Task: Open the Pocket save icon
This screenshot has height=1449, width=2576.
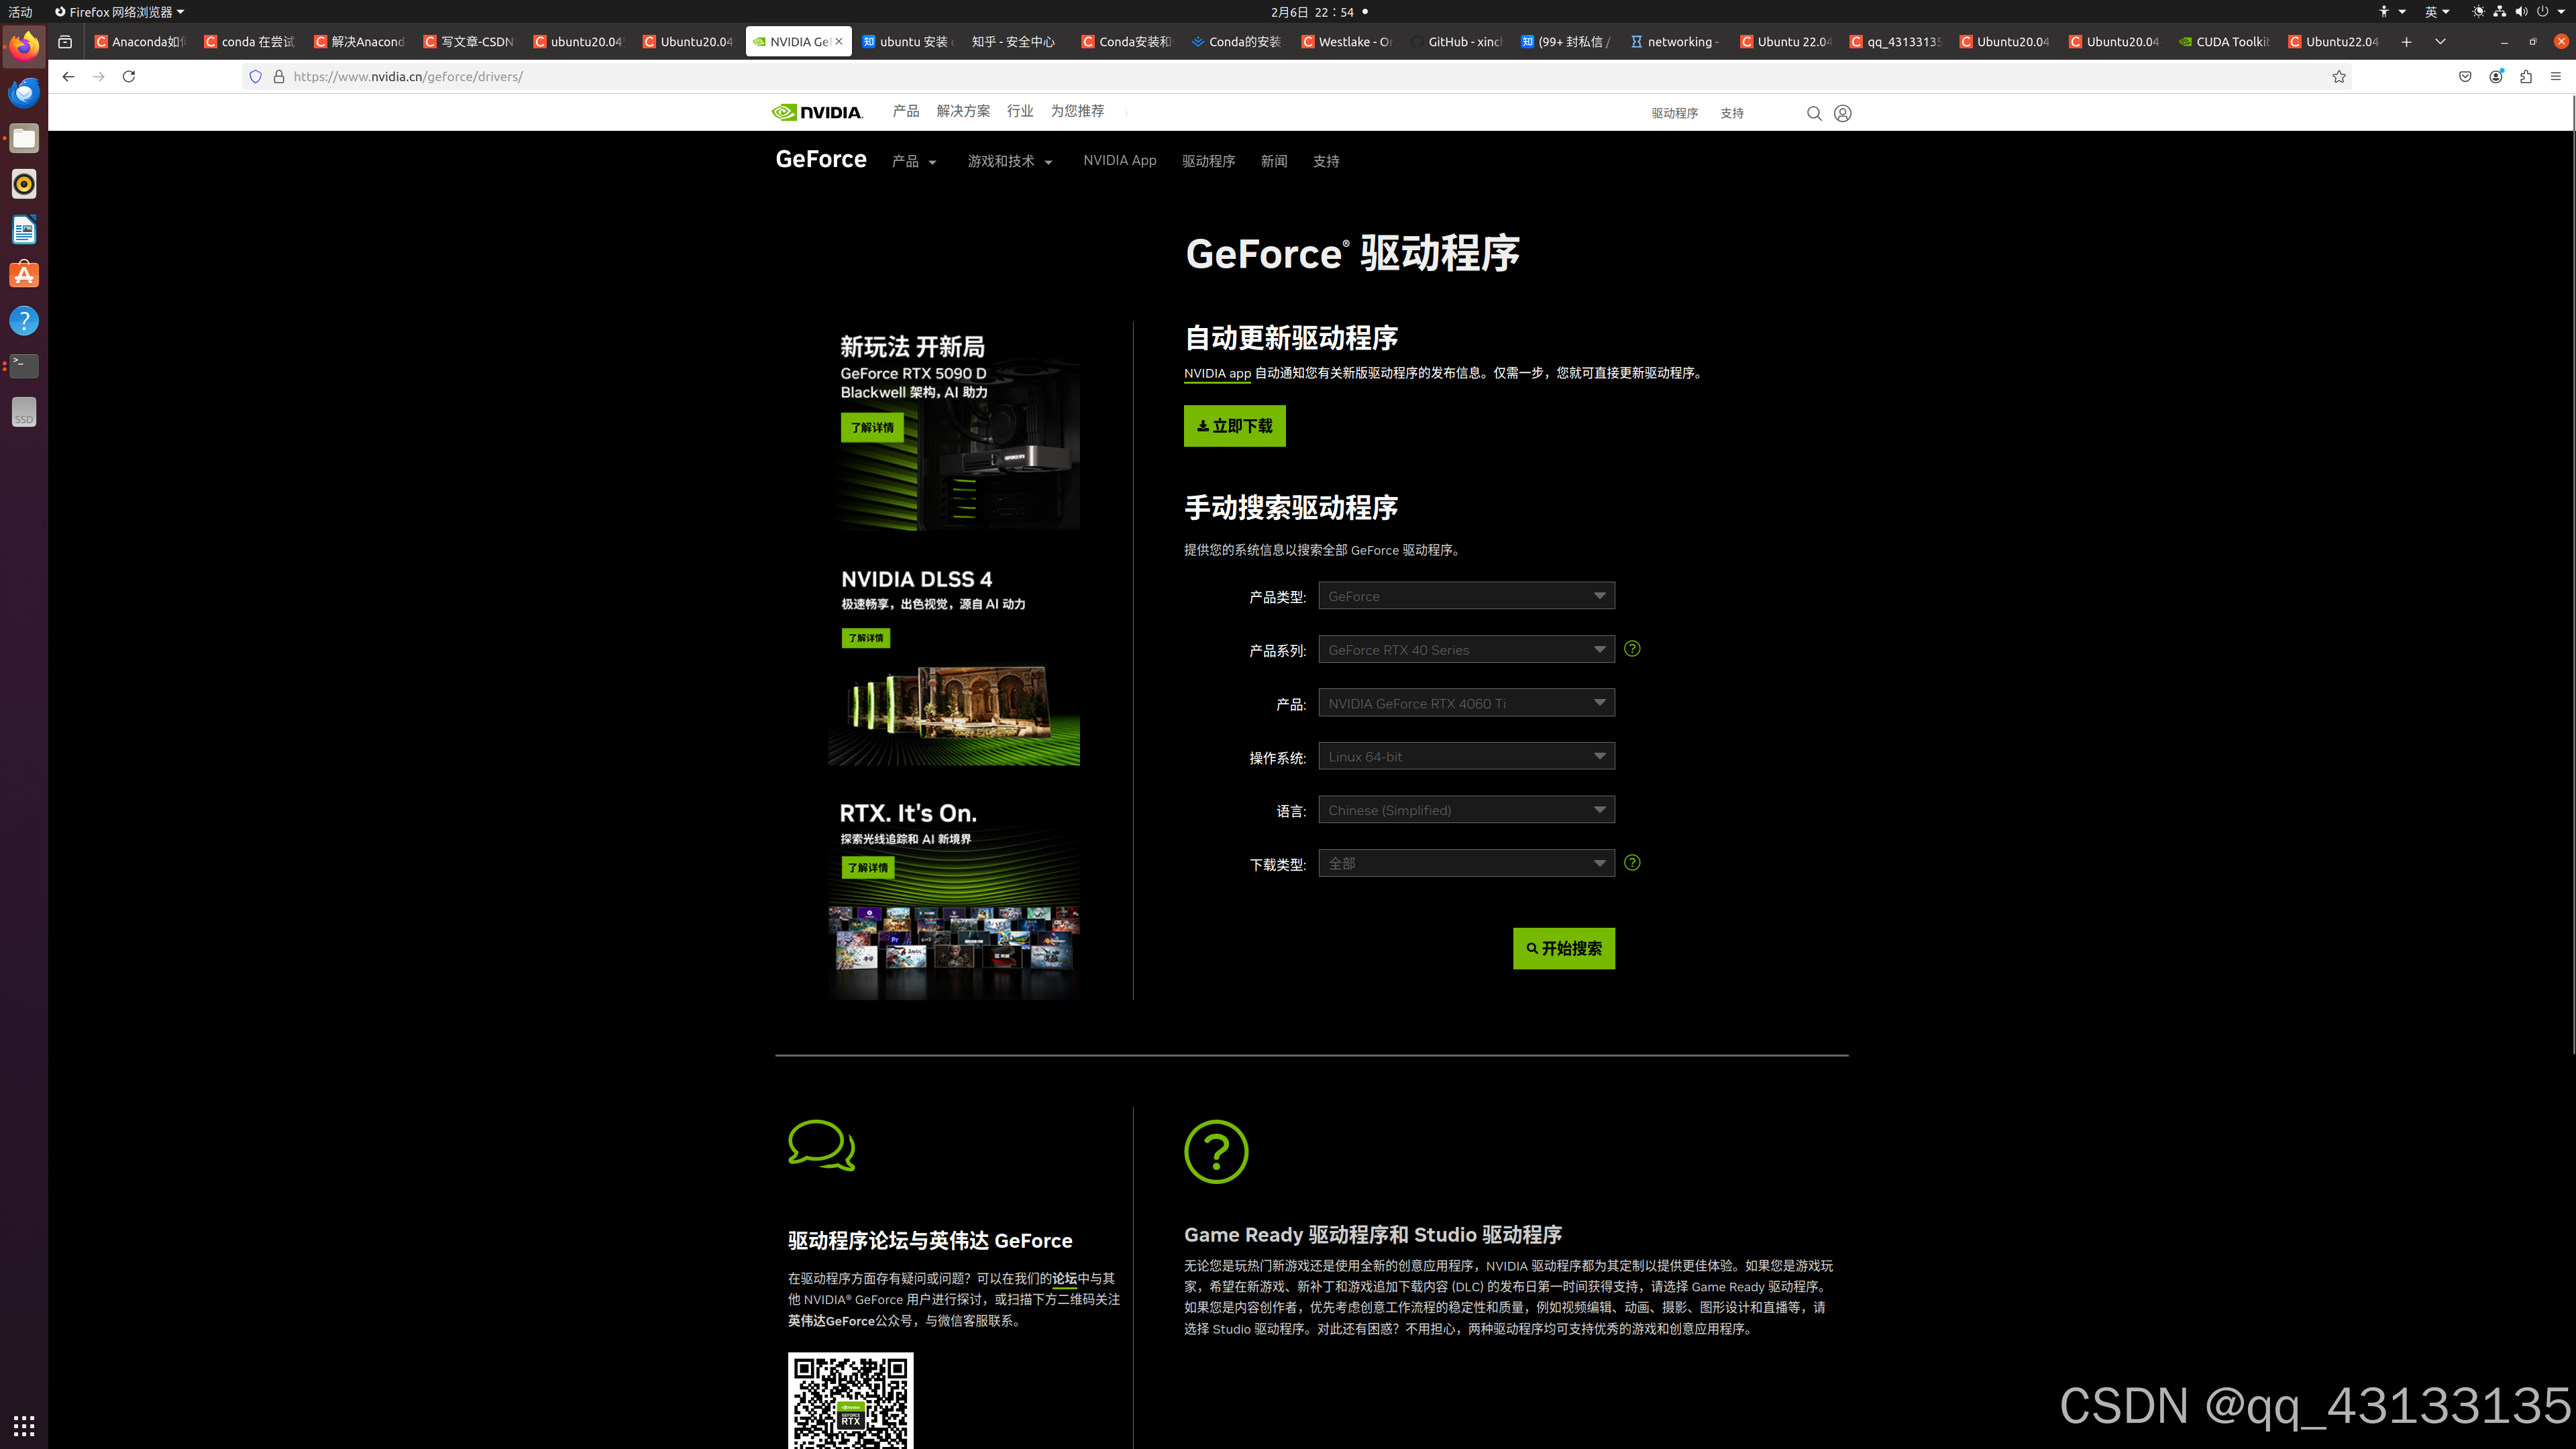Action: click(2465, 76)
